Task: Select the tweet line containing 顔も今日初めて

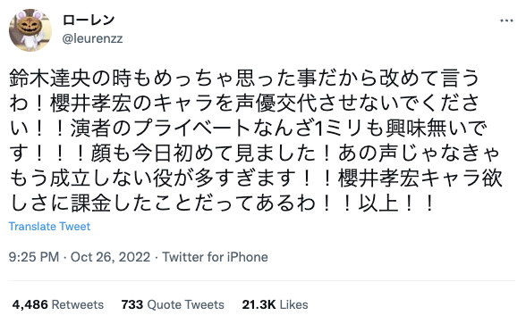Action: pos(255,154)
